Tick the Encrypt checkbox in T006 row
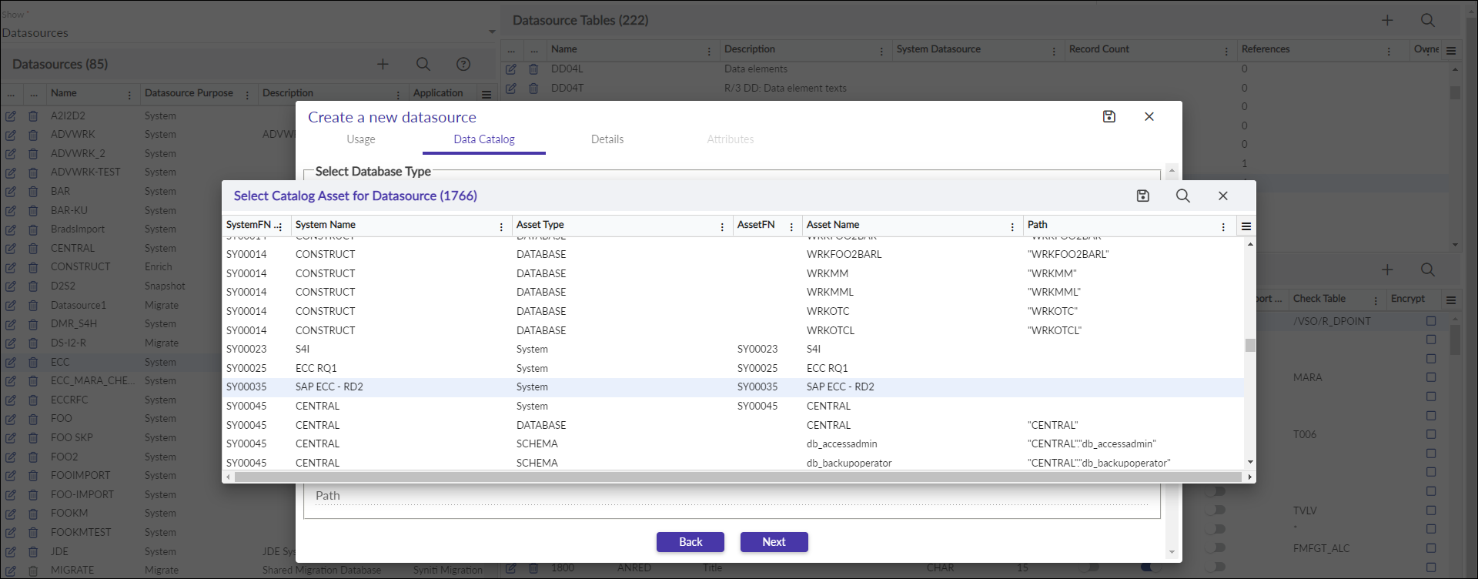The width and height of the screenshot is (1478, 579). coord(1431,434)
